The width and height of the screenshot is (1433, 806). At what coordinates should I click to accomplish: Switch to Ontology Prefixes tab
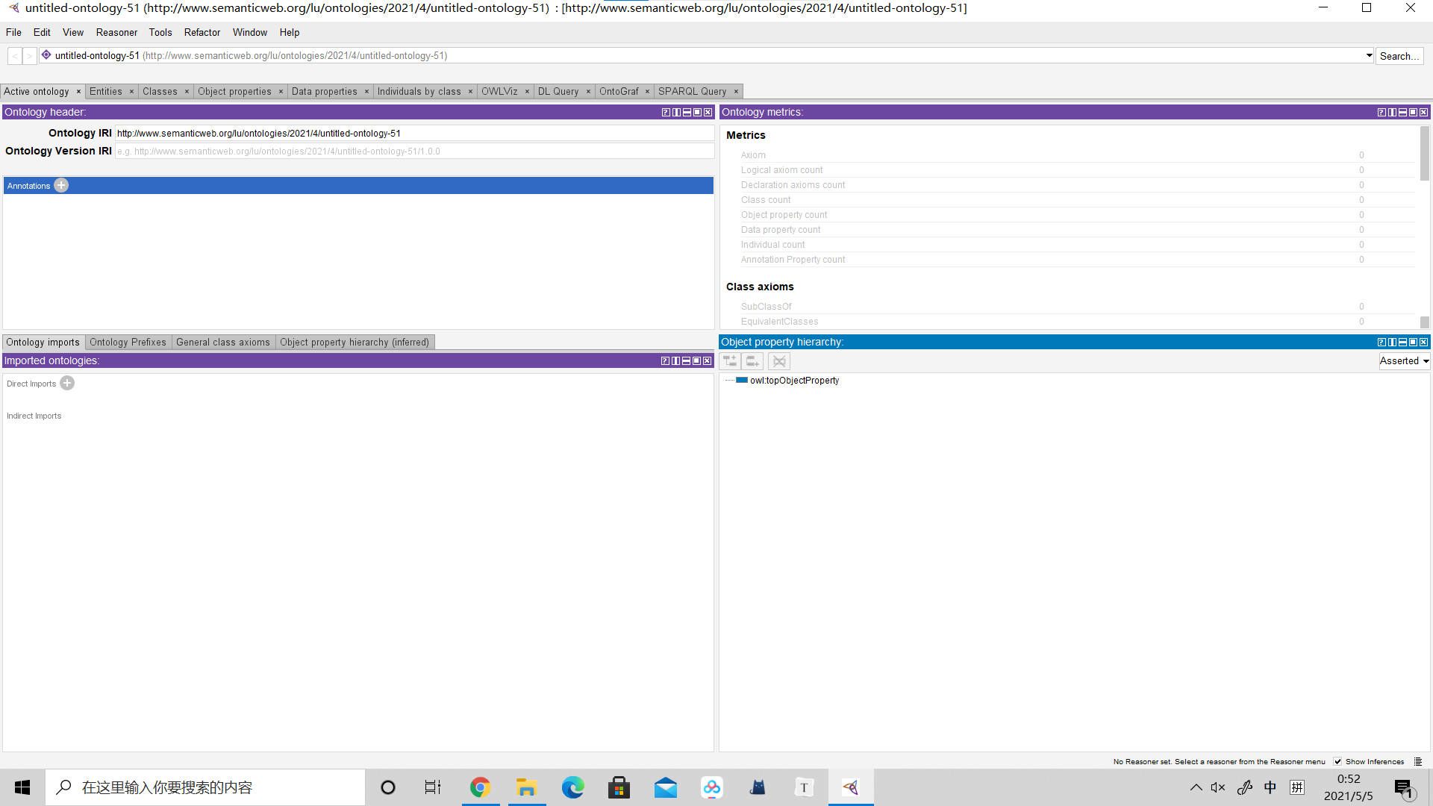(x=128, y=343)
